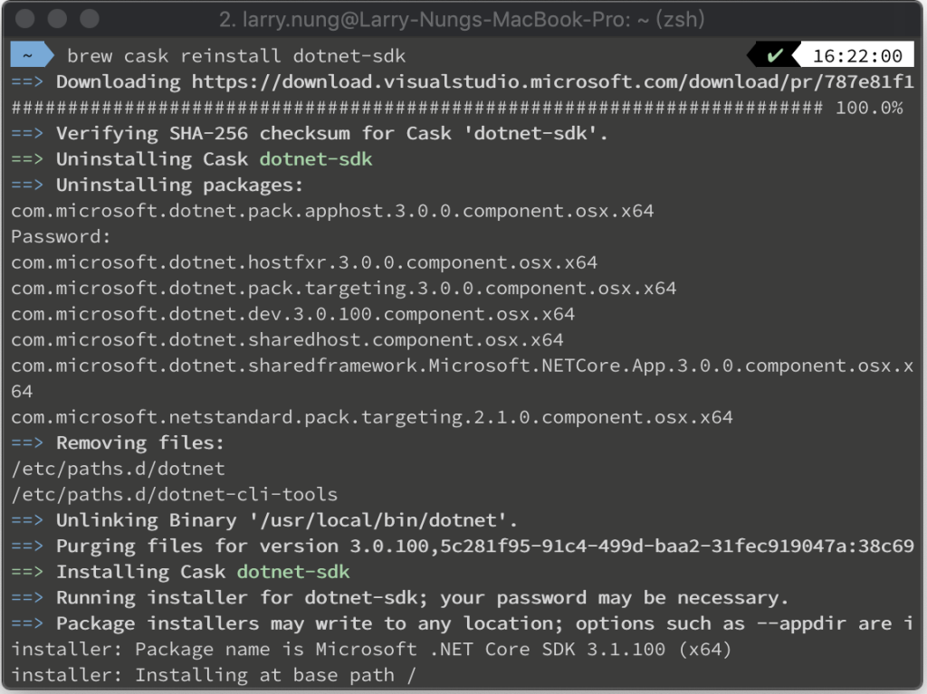Click the Password: prompt line

point(61,236)
